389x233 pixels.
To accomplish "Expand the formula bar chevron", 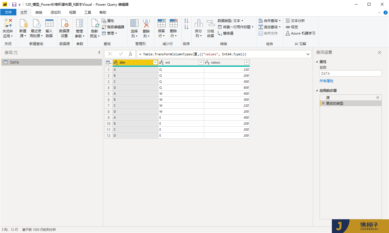I will (308, 54).
